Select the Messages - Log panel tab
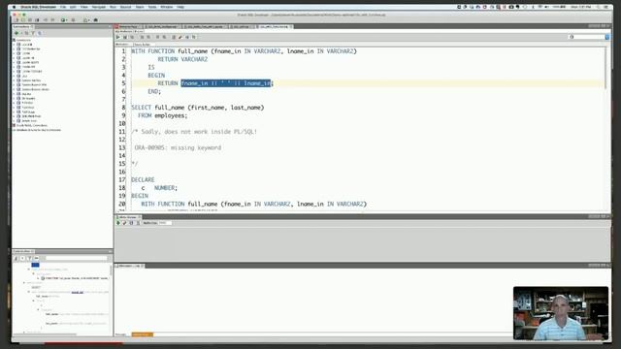 pyautogui.click(x=129, y=266)
